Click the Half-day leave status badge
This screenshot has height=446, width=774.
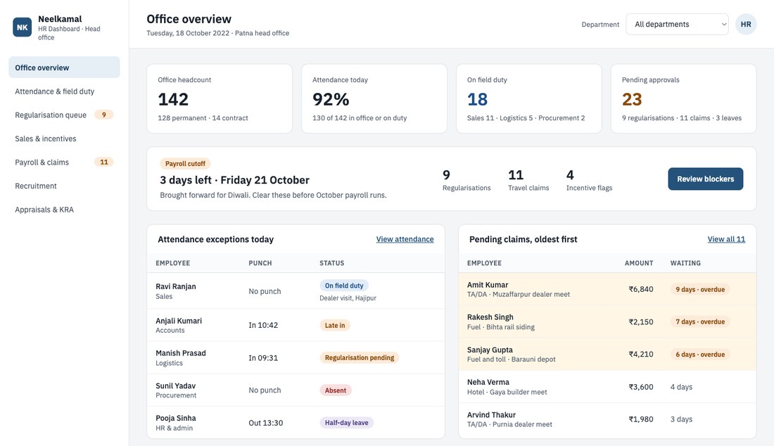pyautogui.click(x=346, y=423)
